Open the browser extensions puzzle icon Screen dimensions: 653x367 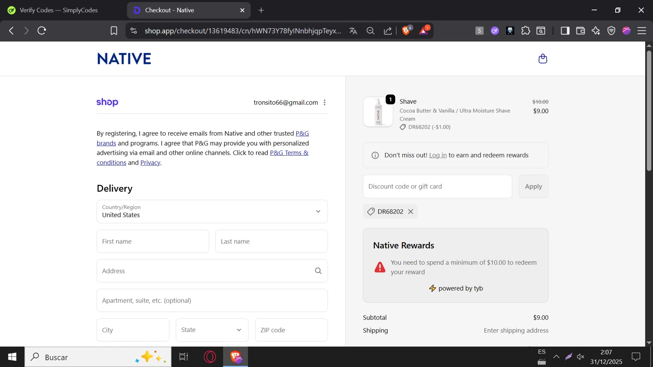pos(525,31)
